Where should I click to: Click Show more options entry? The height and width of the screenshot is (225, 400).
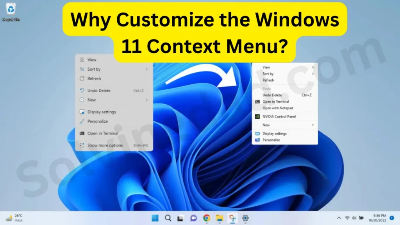click(114, 145)
